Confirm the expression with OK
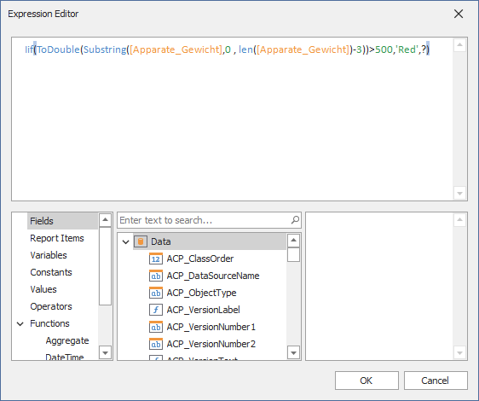The width and height of the screenshot is (479, 401). pos(366,381)
